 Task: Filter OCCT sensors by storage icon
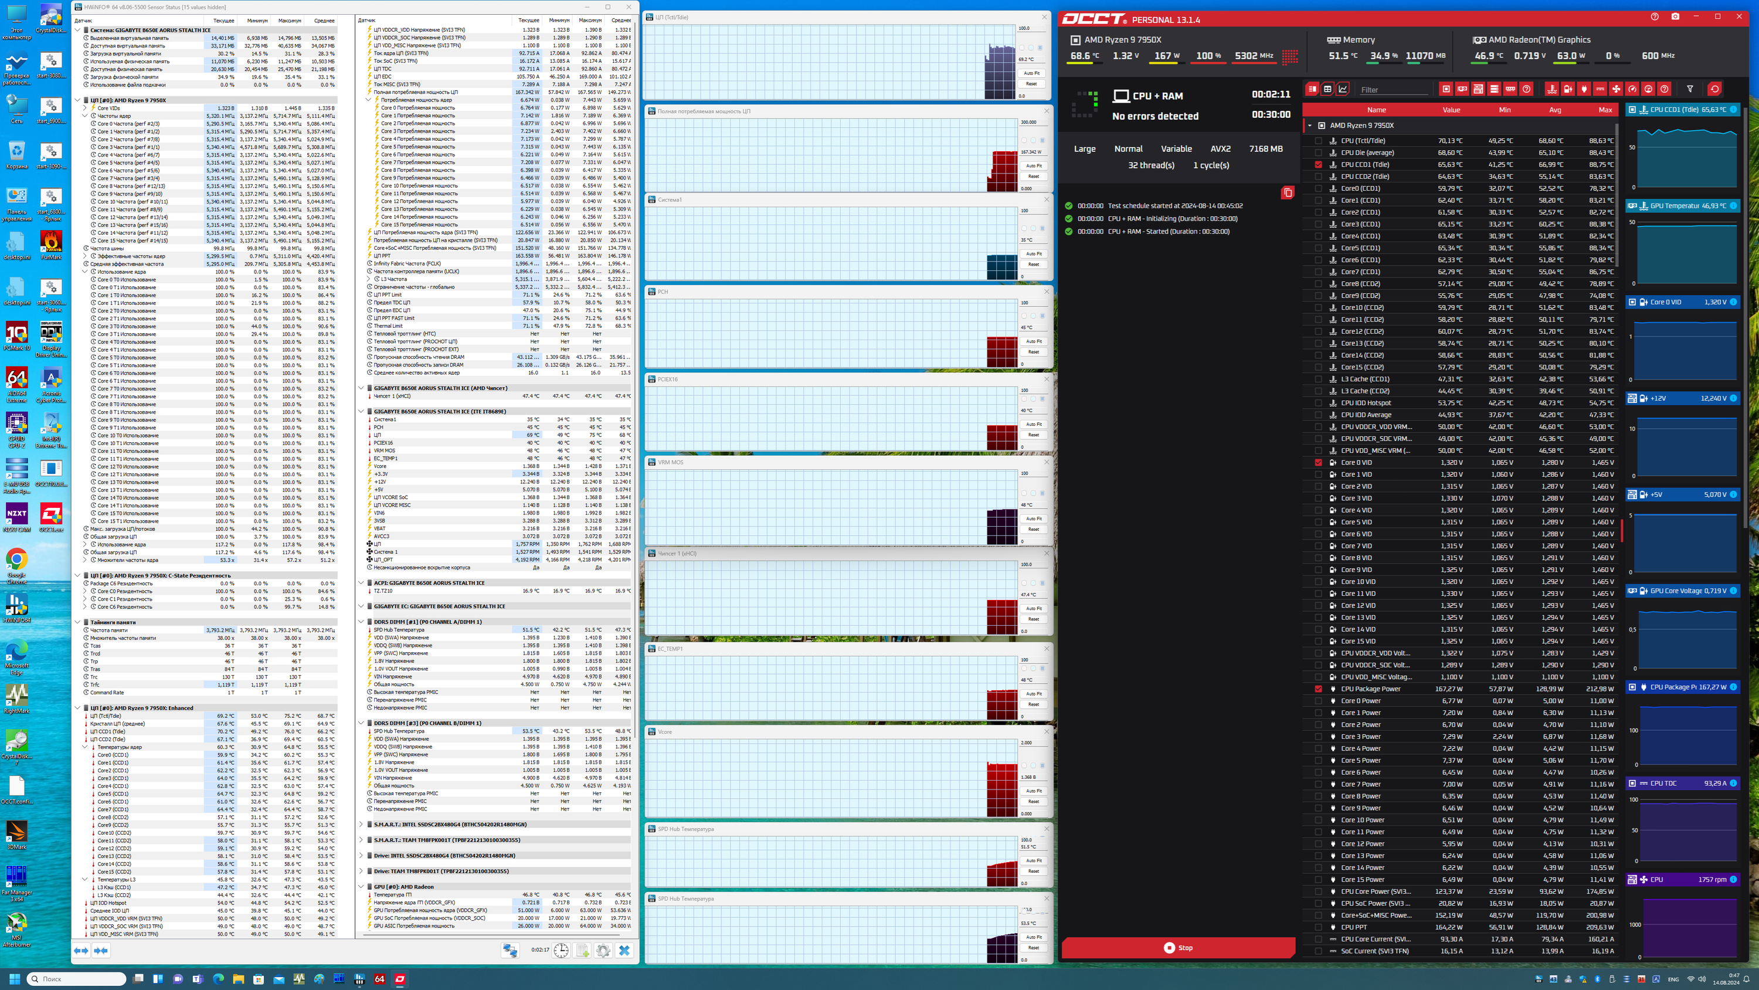pos(1494,89)
